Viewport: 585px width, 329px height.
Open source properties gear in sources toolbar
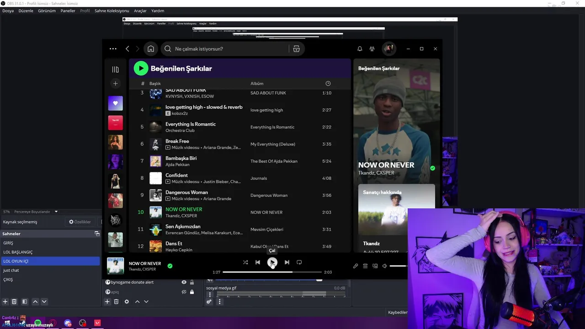[127, 302]
